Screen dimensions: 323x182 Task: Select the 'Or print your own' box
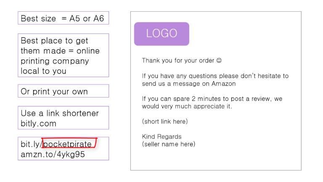pyautogui.click(x=63, y=91)
